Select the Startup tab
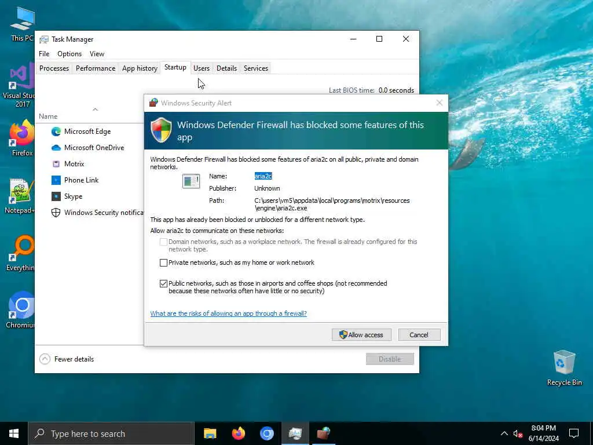The height and width of the screenshot is (445, 593). click(x=175, y=67)
